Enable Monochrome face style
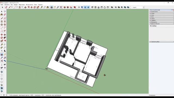Viewport: 174px width, 98px height. (x=2, y=91)
